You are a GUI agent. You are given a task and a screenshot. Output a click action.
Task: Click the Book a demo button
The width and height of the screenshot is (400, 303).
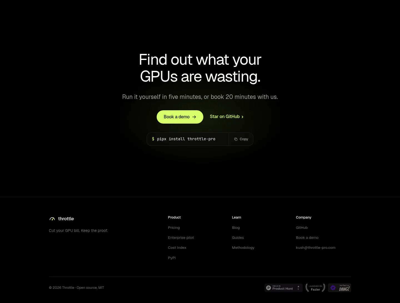click(x=180, y=117)
